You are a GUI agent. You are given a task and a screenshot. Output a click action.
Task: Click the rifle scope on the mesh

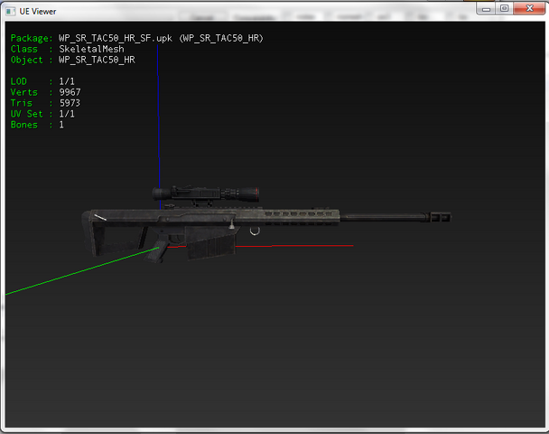point(206,193)
